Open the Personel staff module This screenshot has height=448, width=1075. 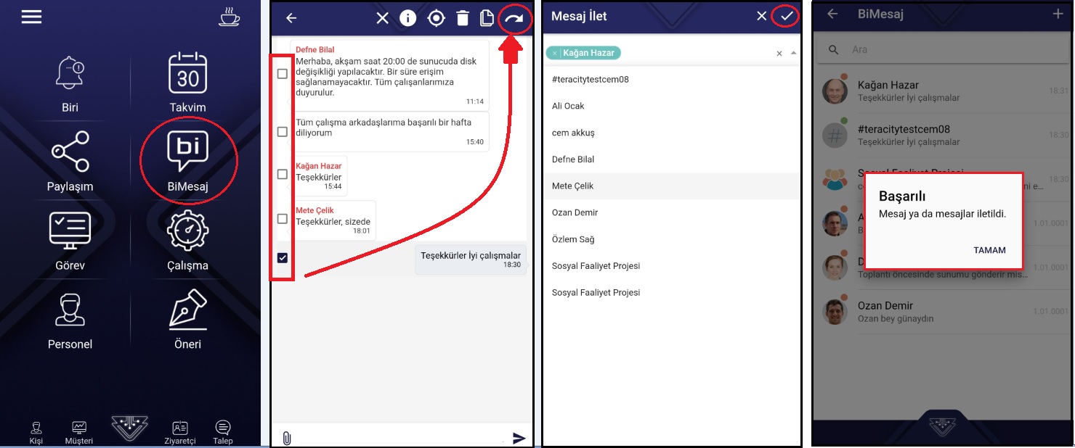click(x=70, y=320)
